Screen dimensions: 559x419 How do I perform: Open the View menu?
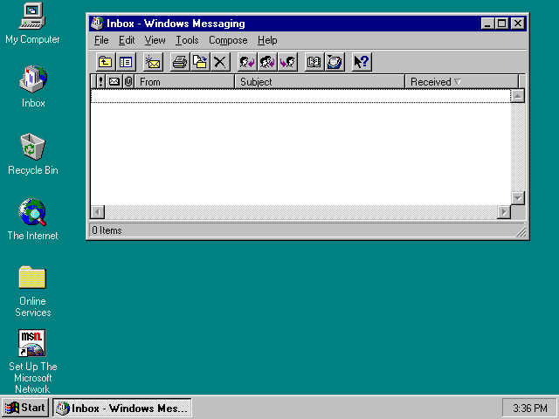(x=155, y=40)
